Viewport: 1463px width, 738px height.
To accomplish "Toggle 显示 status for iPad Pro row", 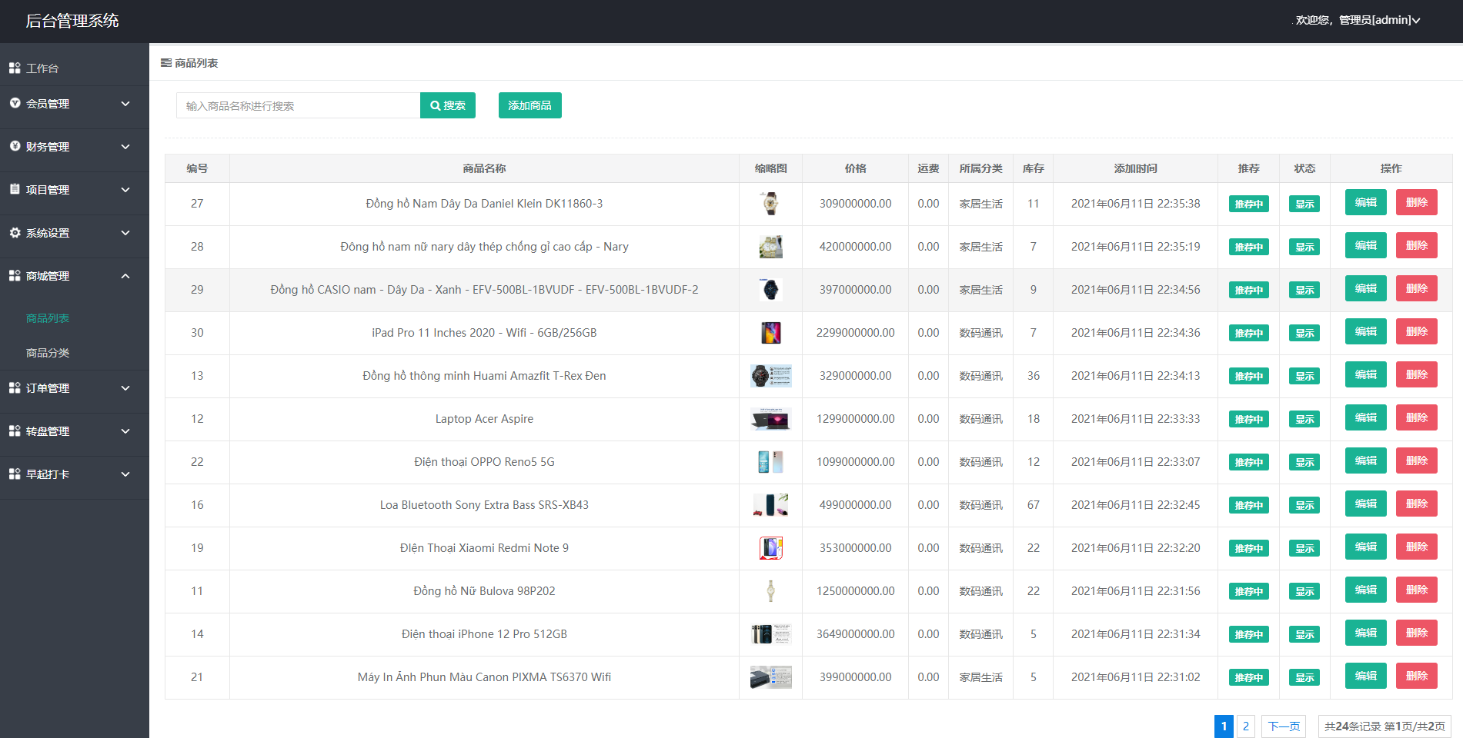I will (x=1304, y=333).
